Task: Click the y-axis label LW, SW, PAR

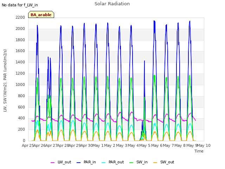Action: click(x=5, y=81)
